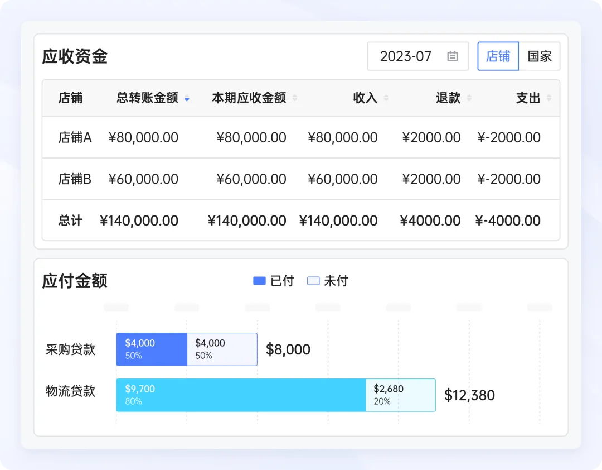The width and height of the screenshot is (602, 470).
Task: Click the 总计 row label
Action: [70, 220]
